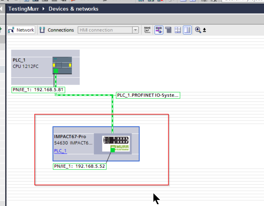Open the HMI connection dropdown
Screen dimensions: 264x206
tap(135, 30)
